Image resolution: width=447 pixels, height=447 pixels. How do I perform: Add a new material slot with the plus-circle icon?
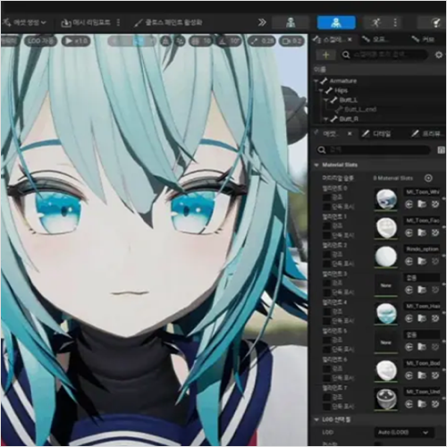[428, 178]
